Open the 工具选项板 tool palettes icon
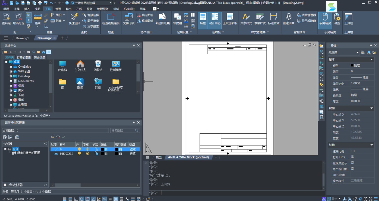The height and width of the screenshot is (201, 379). [x=230, y=17]
